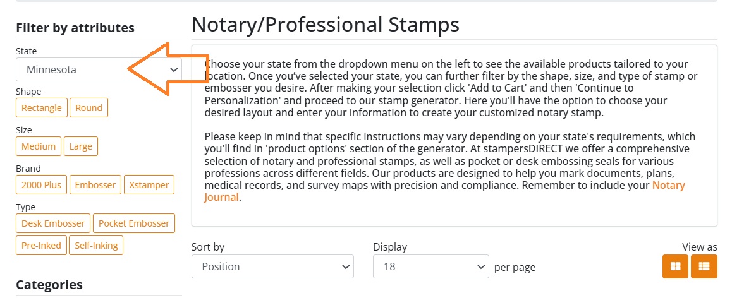Switch to grid view
Image resolution: width=744 pixels, height=298 pixels.
[675, 266]
